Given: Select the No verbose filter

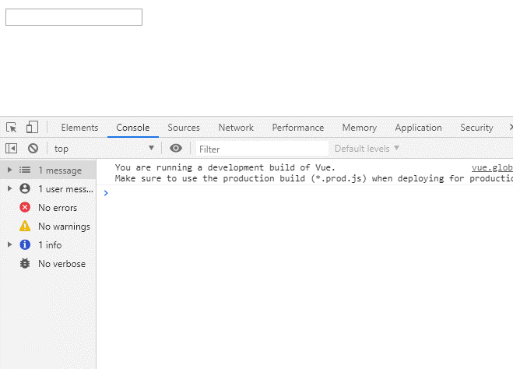Looking at the screenshot, I should tap(48, 263).
